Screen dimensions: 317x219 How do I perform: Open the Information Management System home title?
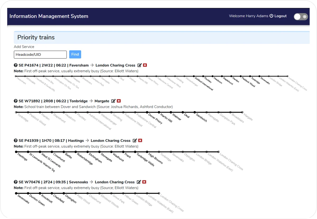click(x=49, y=16)
